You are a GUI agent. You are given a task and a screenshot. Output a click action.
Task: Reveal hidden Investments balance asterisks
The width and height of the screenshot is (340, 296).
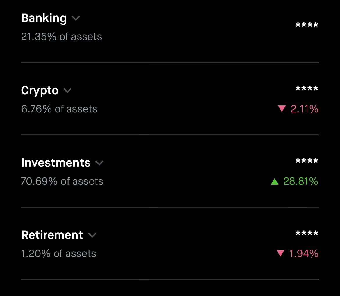(307, 161)
